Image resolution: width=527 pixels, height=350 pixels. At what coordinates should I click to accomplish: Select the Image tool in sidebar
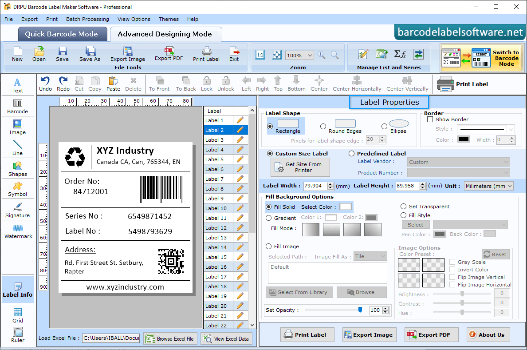pos(17,127)
